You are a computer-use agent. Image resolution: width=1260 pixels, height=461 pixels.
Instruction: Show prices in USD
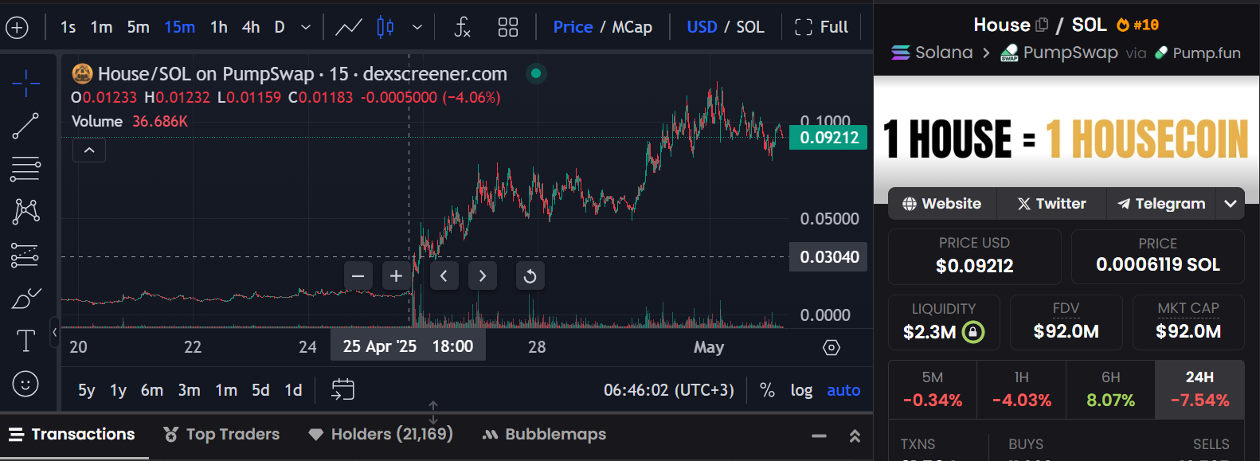tap(702, 27)
